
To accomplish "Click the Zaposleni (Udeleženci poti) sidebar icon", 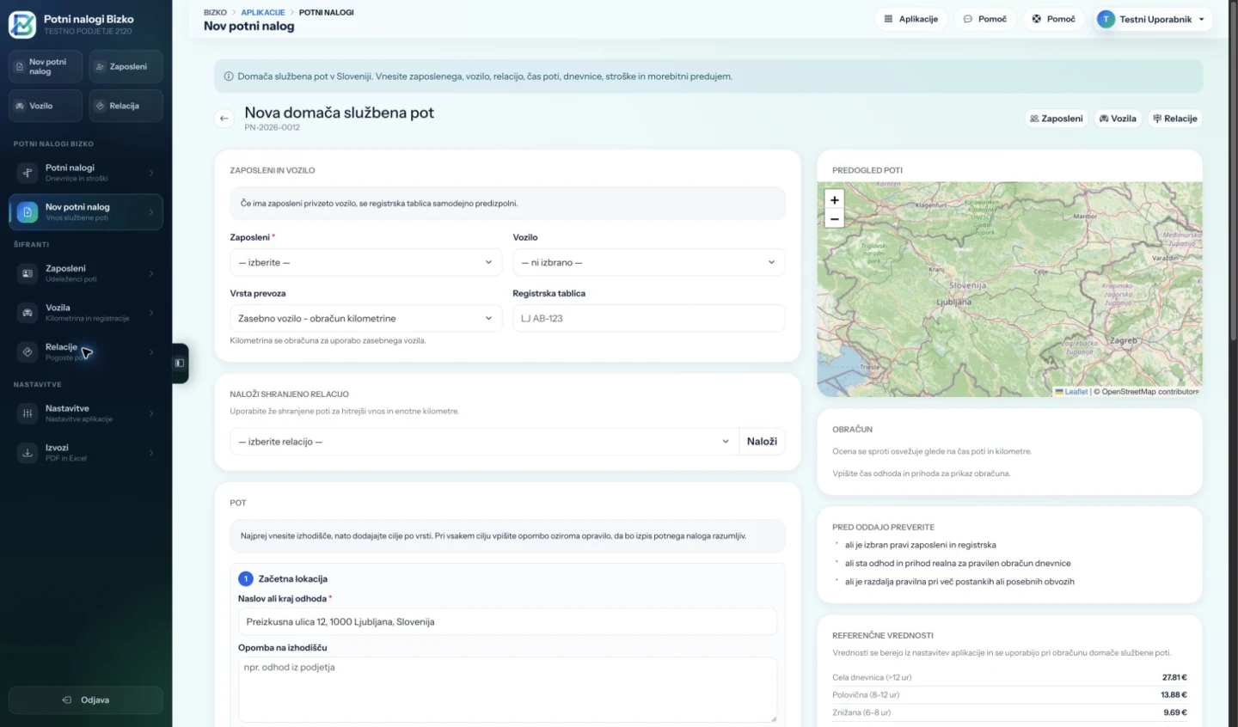I will click(x=28, y=273).
